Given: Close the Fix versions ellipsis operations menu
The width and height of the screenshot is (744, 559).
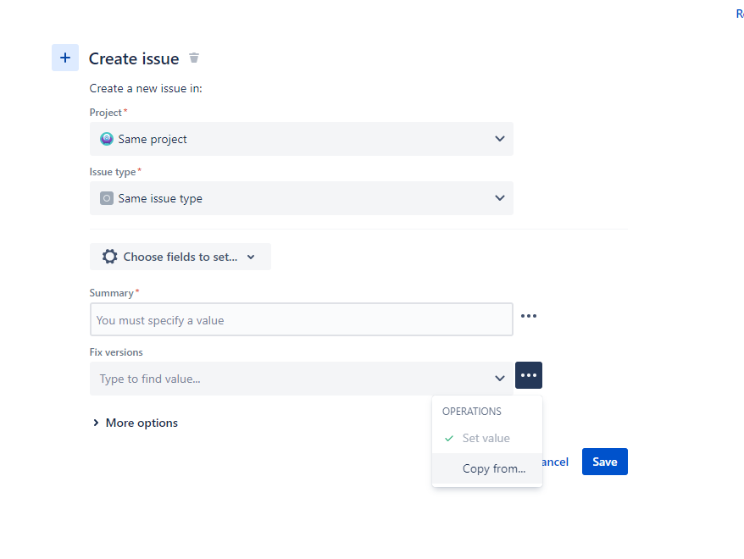Looking at the screenshot, I should tap(529, 375).
